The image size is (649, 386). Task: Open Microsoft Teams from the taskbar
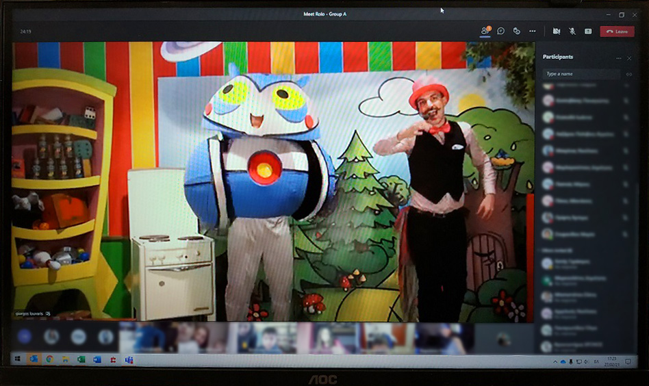click(x=129, y=359)
